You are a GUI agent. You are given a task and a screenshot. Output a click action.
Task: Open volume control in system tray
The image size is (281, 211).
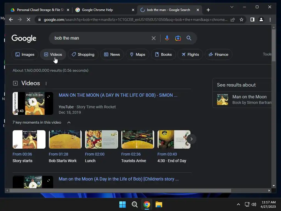click(x=254, y=204)
